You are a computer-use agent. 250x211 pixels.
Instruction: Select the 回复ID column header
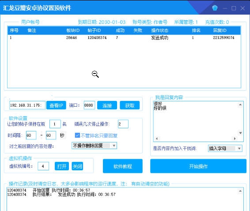click(220, 31)
